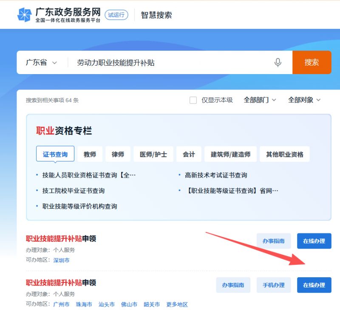Viewport: 340px width, 310px height.
Task: Click the 职业资格专栏 heading
Action: click(64, 131)
